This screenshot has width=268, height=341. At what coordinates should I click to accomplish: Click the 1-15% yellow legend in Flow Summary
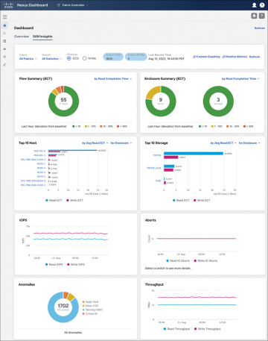point(90,126)
